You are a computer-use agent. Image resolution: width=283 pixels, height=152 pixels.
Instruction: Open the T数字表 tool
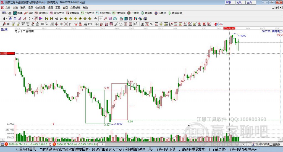[x=119, y=13]
